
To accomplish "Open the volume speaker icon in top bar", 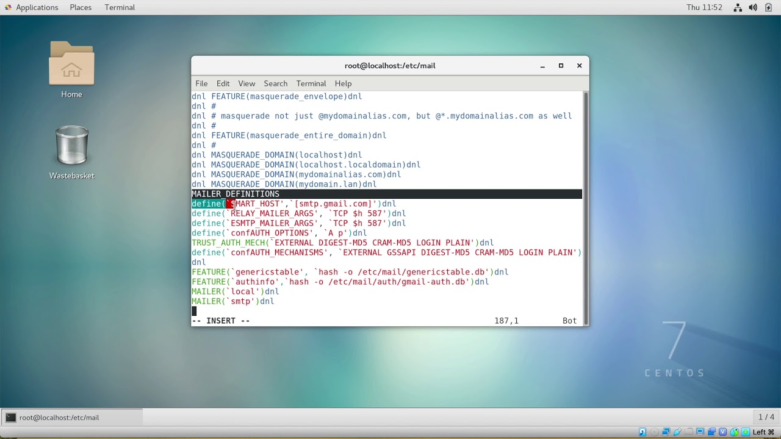I will [x=753, y=7].
